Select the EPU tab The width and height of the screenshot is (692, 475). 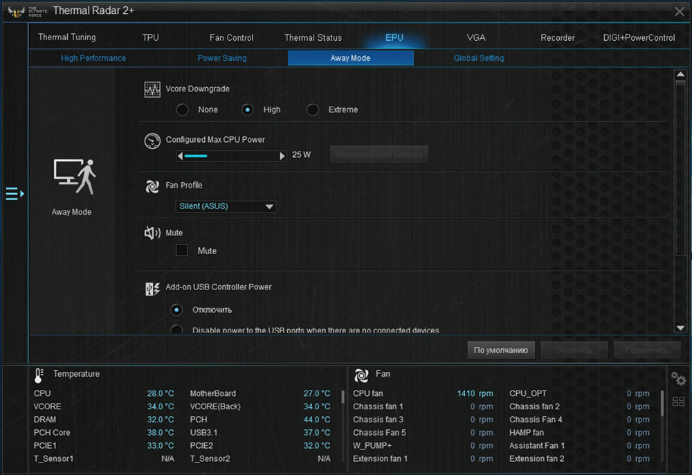point(394,37)
